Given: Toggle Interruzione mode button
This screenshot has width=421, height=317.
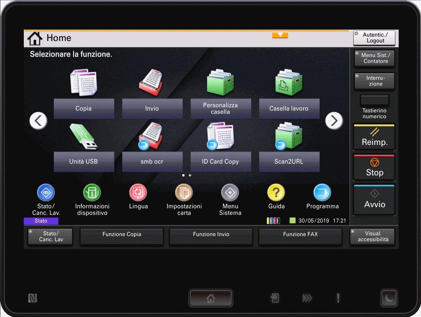Looking at the screenshot, I should coord(375,81).
